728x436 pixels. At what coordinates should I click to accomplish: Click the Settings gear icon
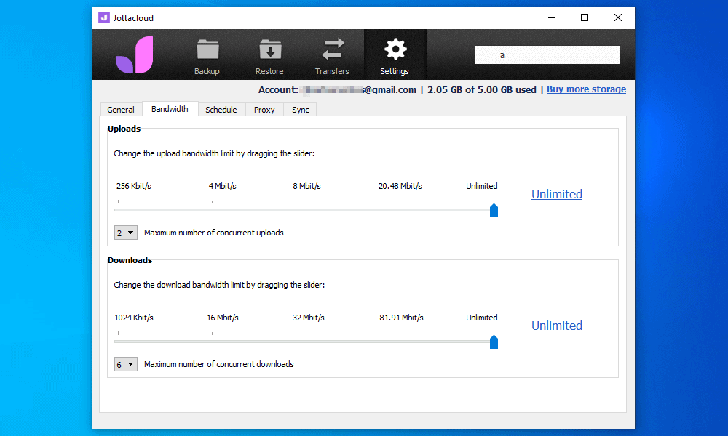tap(395, 51)
